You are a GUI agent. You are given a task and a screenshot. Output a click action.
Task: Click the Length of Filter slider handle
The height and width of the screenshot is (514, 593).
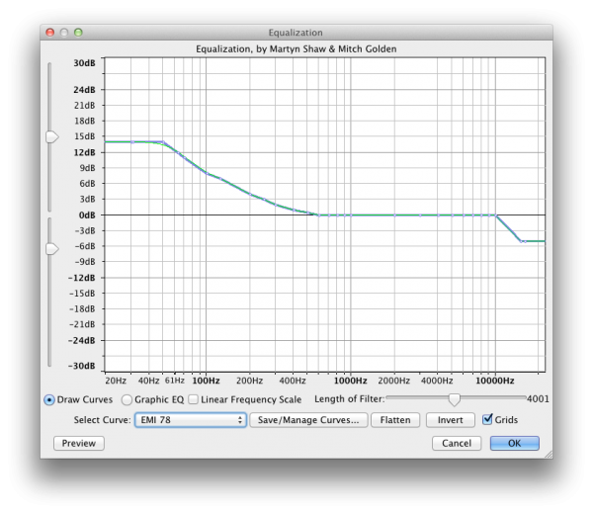click(x=454, y=399)
